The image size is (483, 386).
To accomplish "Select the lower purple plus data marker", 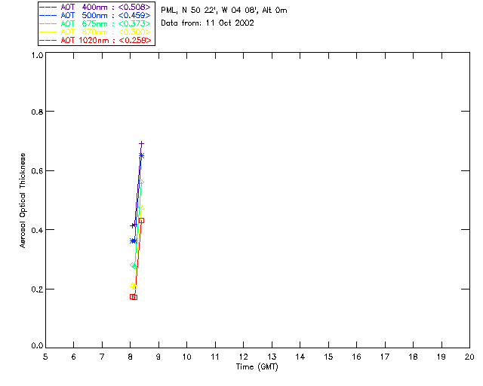I will [133, 225].
